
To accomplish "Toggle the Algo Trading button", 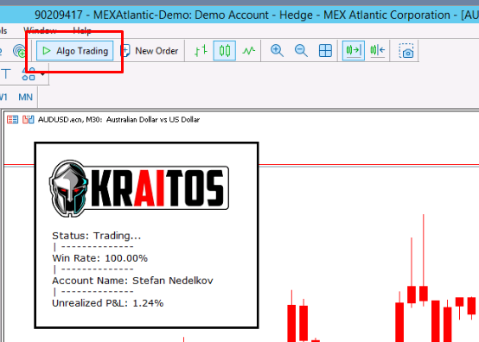I will pos(75,51).
